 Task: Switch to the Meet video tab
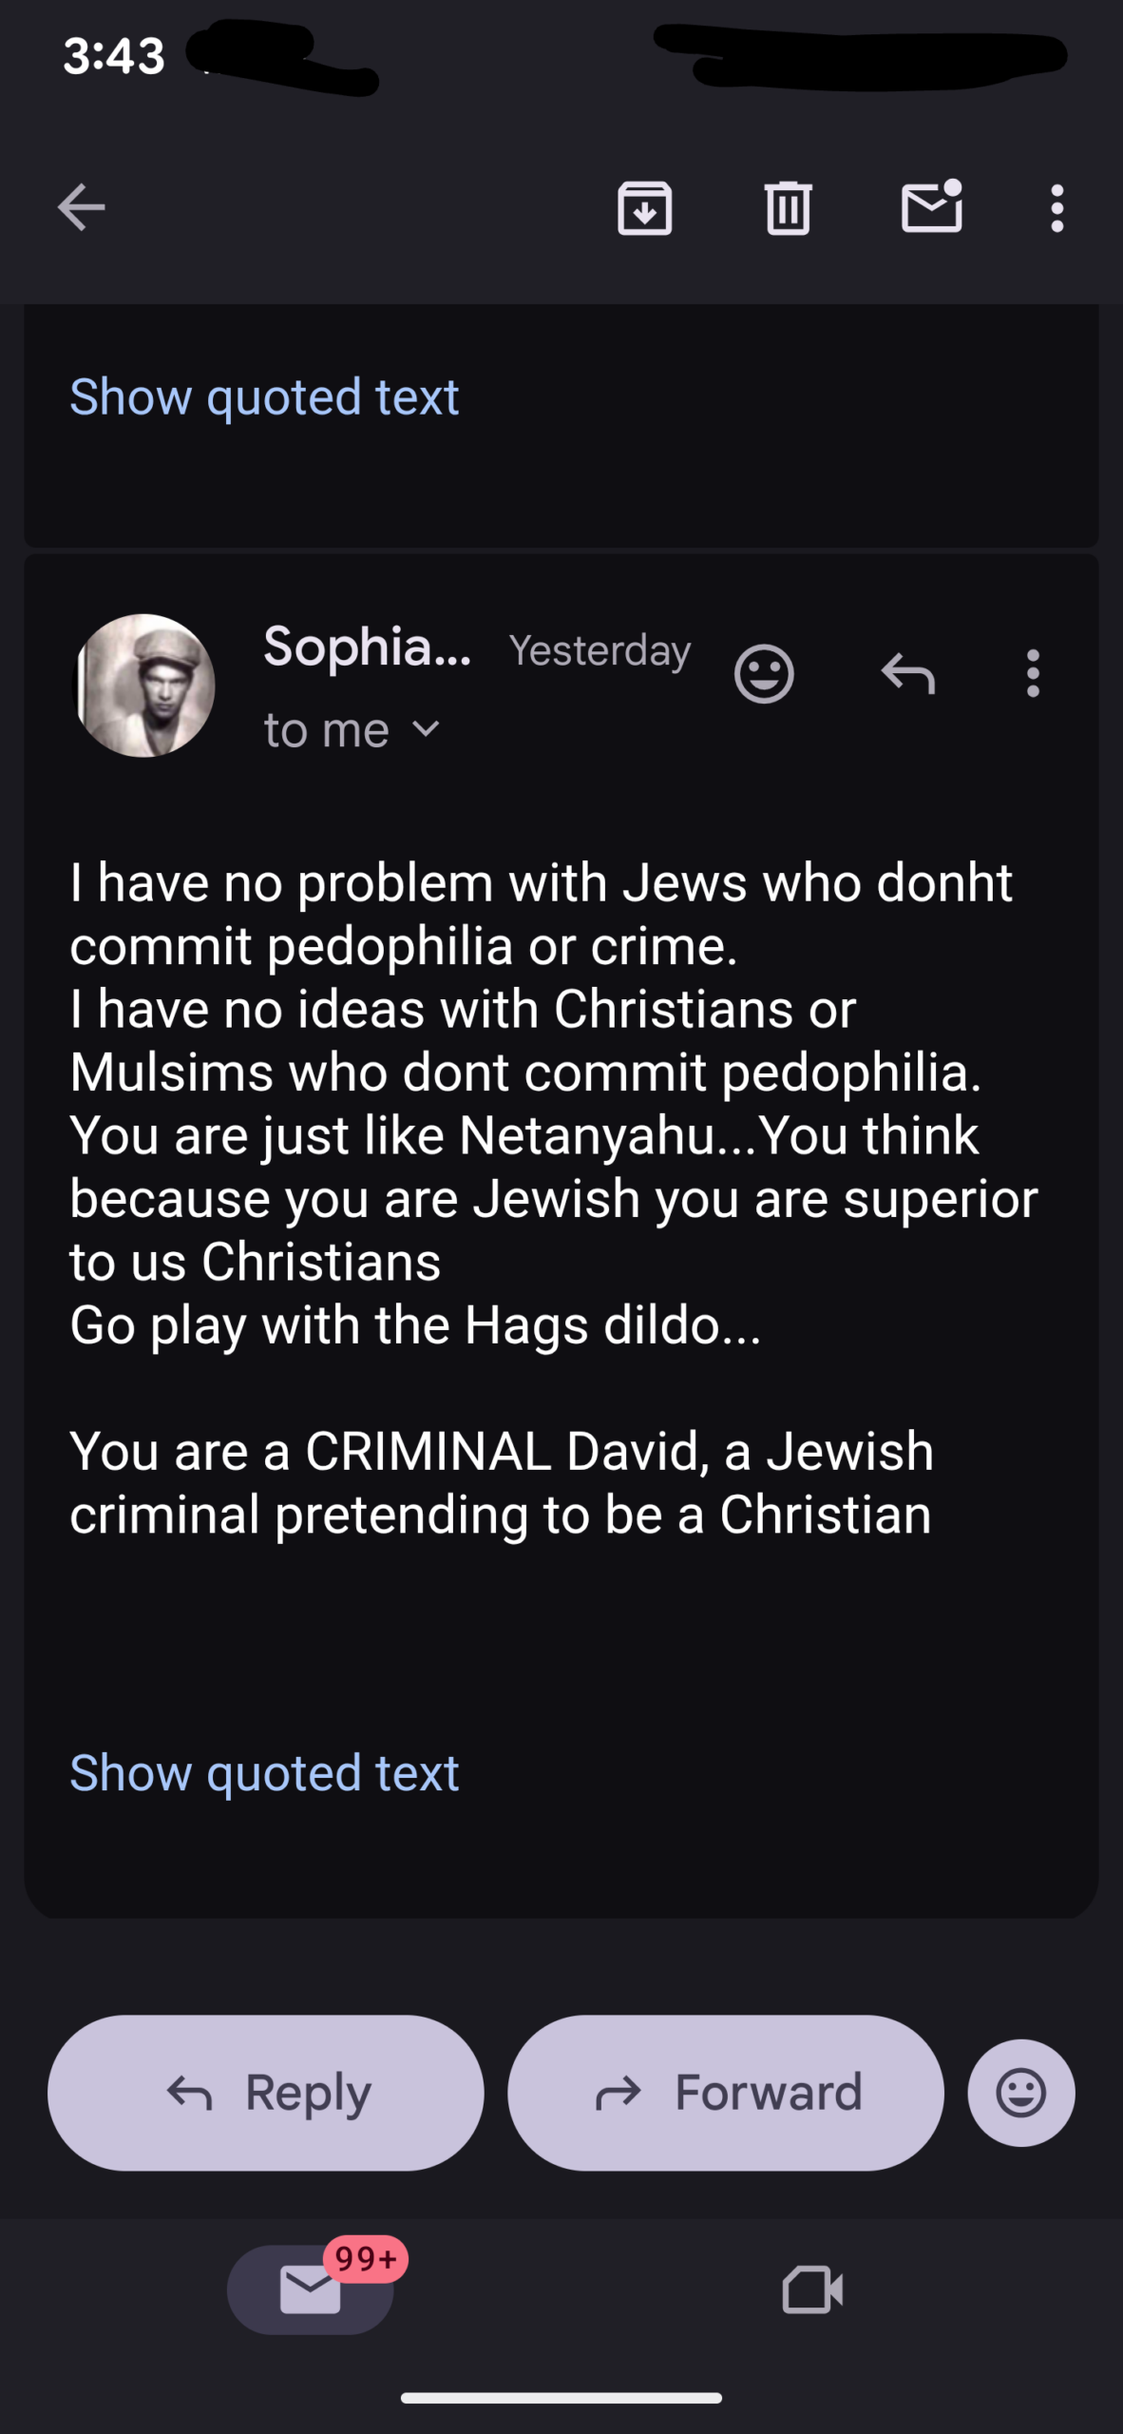coord(812,2289)
